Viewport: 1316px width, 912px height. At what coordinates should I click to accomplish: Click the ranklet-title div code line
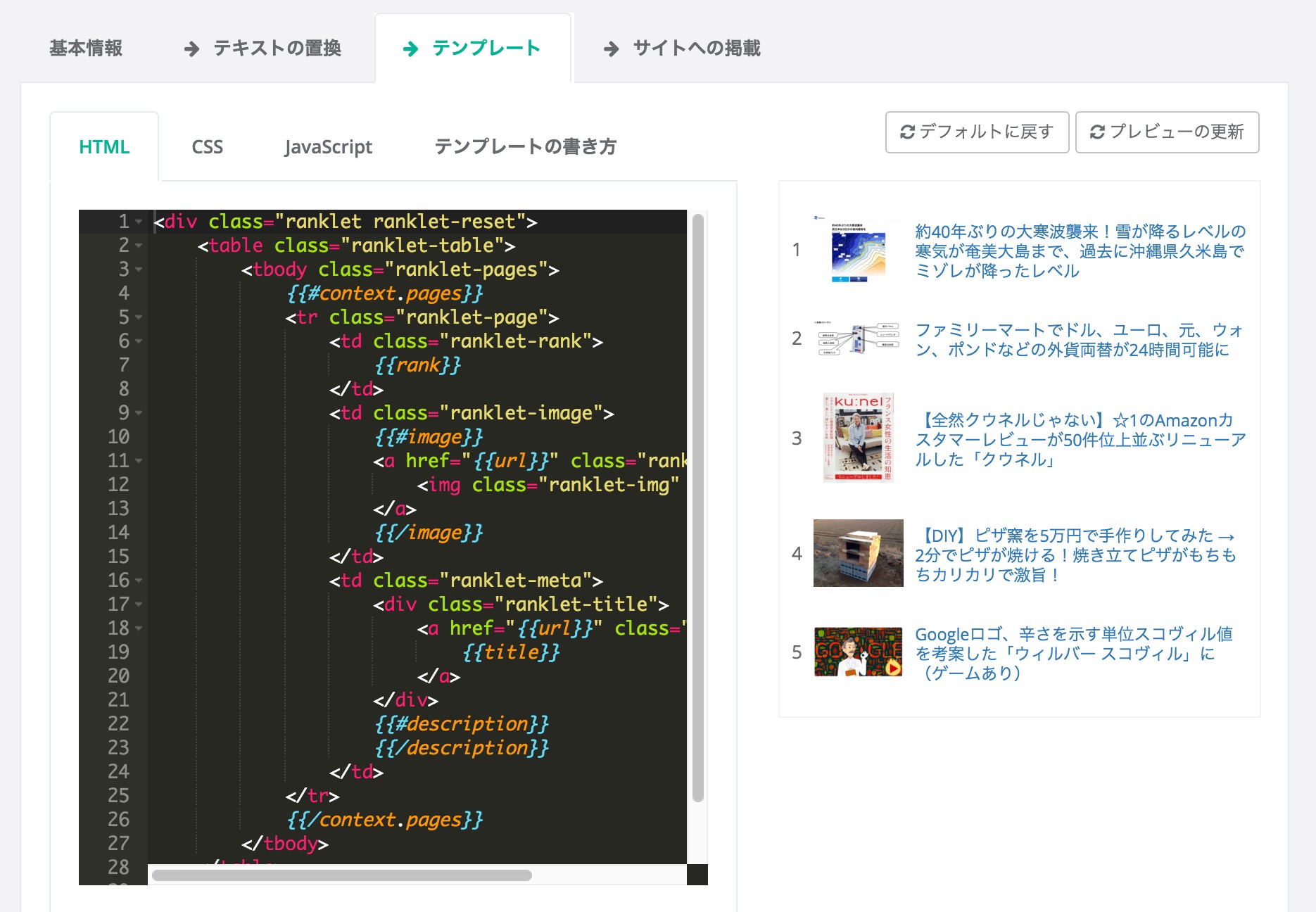coord(521,604)
